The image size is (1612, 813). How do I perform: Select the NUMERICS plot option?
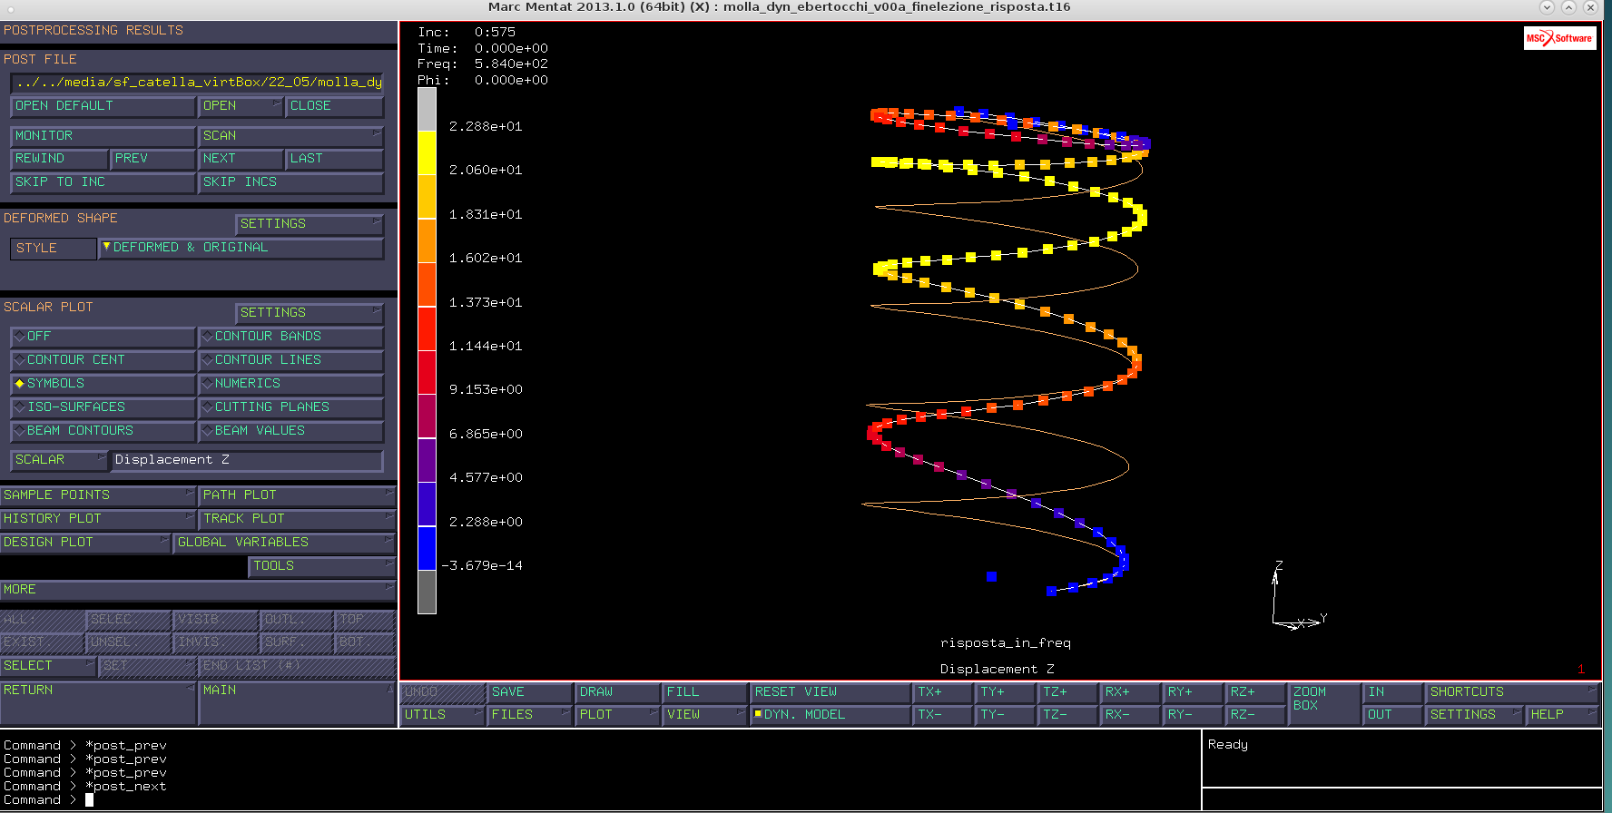point(290,384)
